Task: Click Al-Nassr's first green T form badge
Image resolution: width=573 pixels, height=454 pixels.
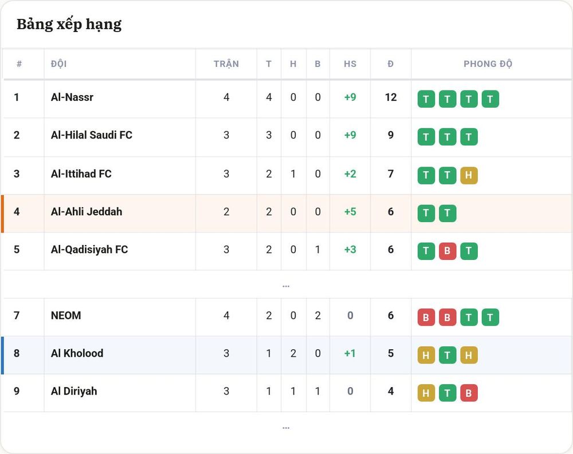Action: 426,99
